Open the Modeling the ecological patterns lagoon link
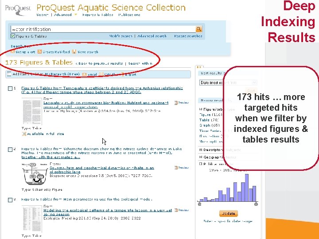 click(x=108, y=212)
